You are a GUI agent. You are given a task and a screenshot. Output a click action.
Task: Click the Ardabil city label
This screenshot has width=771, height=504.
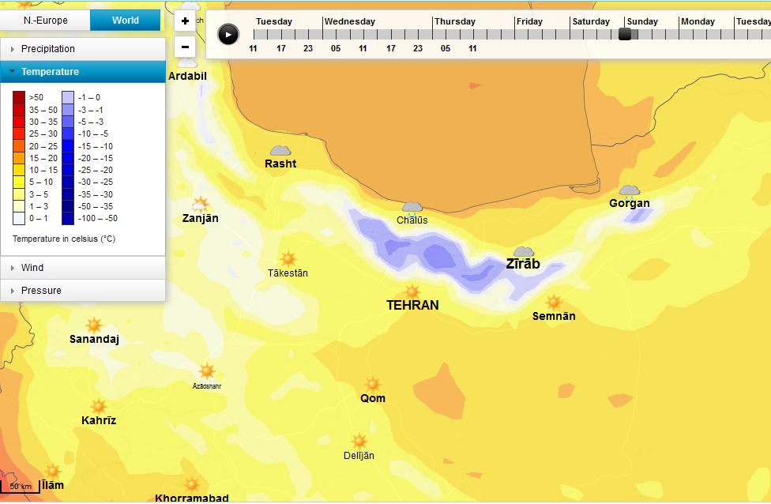point(187,76)
